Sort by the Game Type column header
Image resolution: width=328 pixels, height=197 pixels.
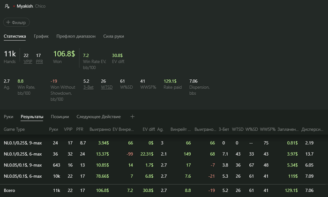(14, 129)
